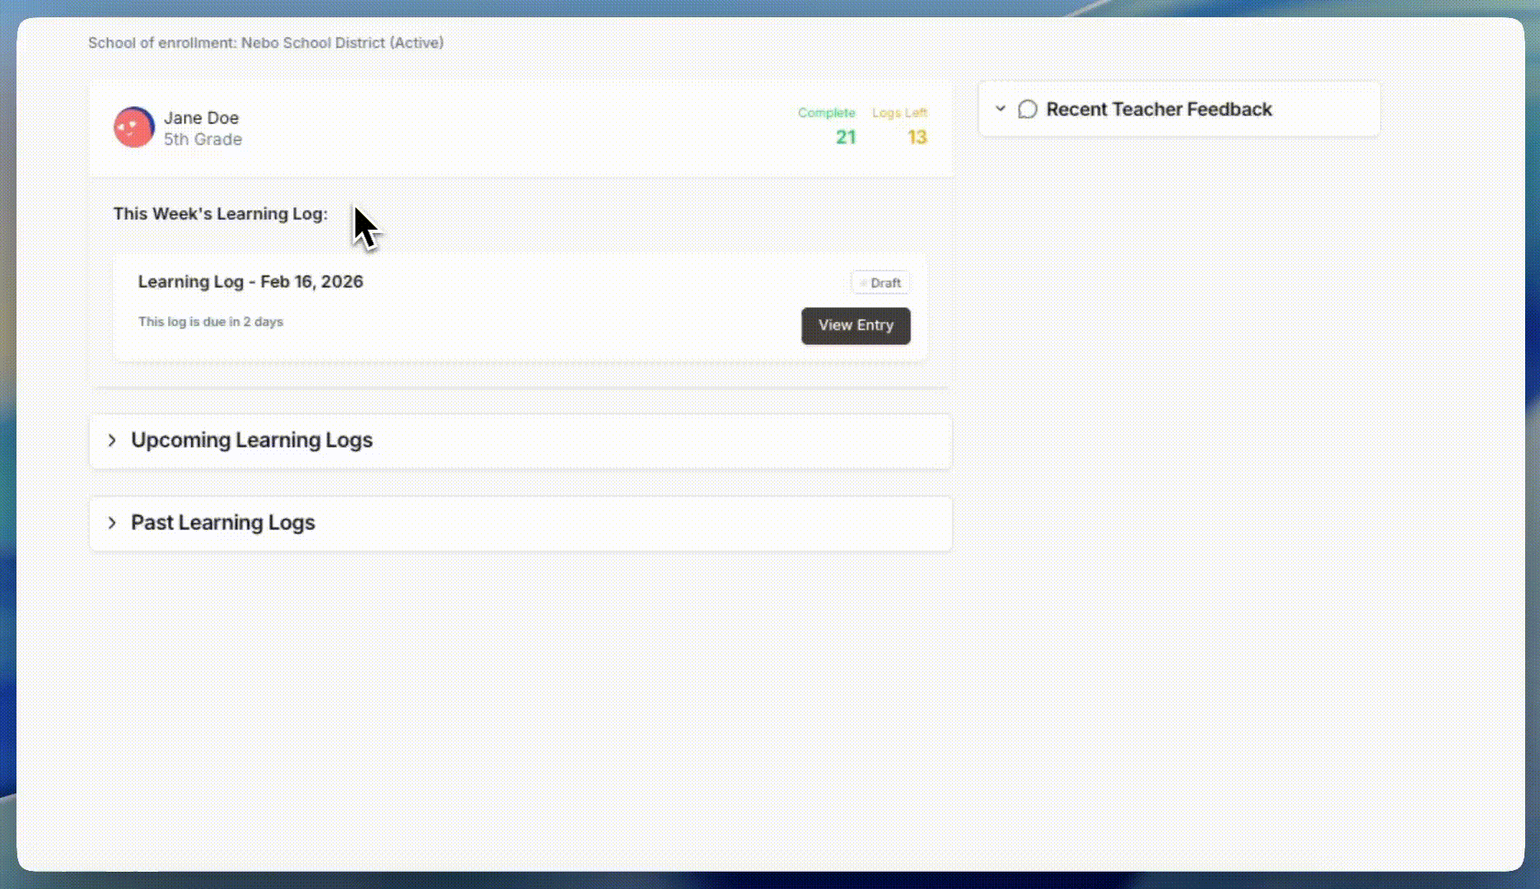This screenshot has width=1540, height=889.
Task: Click the School of enrollment text
Action: click(265, 43)
